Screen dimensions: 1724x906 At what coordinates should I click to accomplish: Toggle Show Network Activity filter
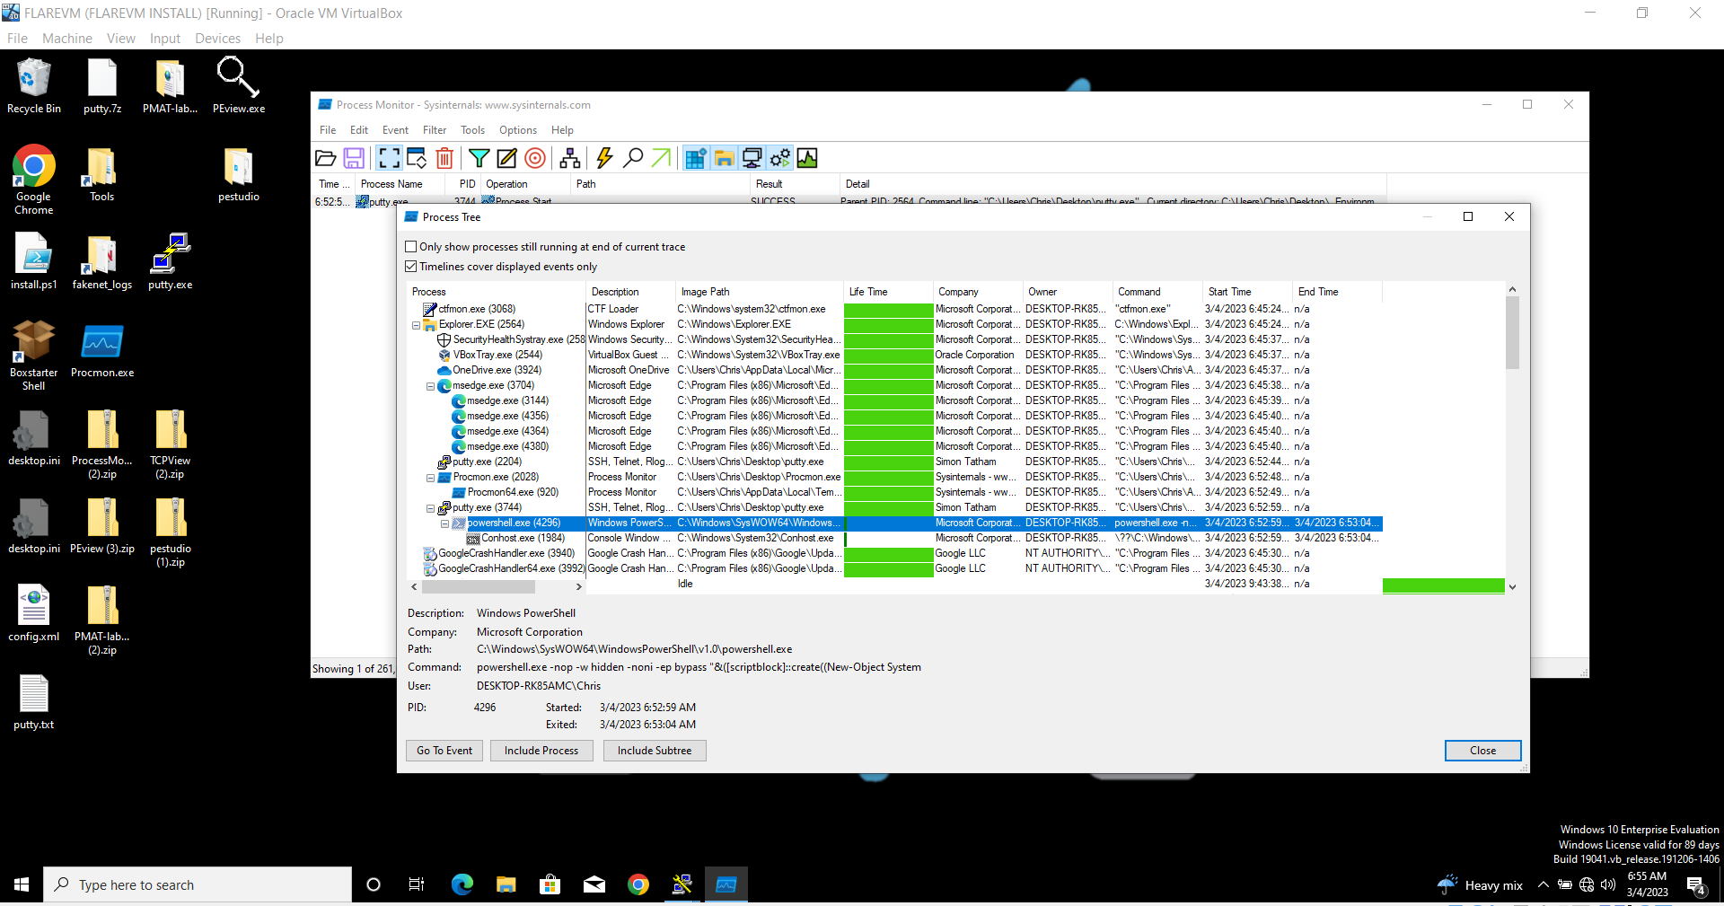pos(752,159)
